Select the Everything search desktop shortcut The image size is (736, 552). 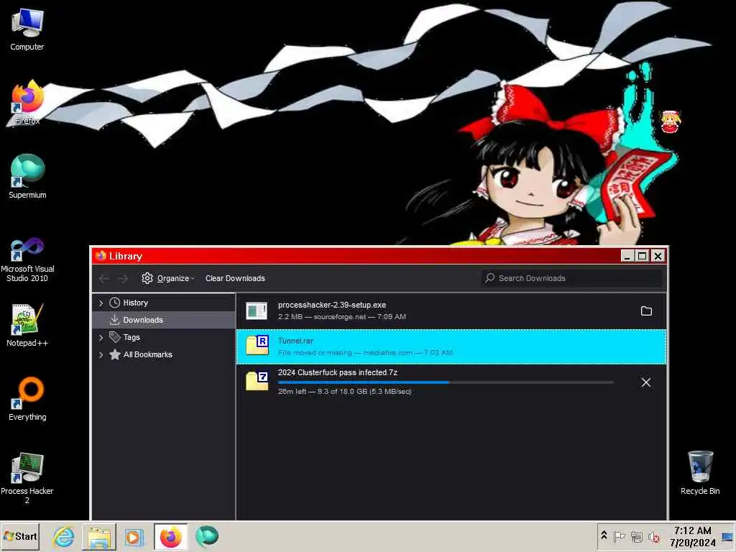[27, 399]
